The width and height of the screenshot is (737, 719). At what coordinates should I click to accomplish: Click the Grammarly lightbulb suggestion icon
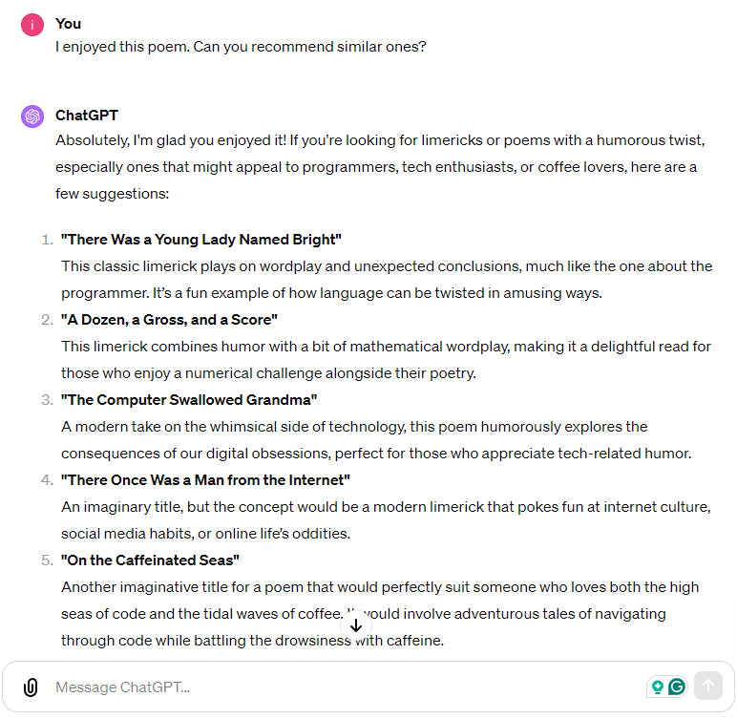click(658, 687)
